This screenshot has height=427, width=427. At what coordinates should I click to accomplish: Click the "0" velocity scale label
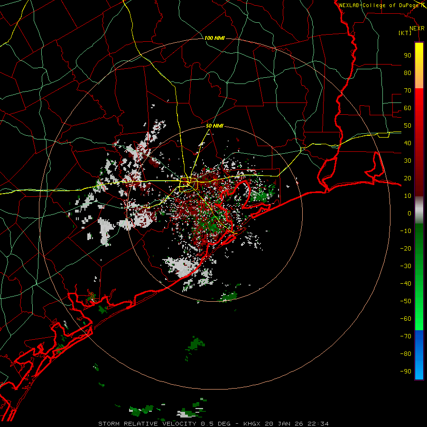(x=409, y=213)
